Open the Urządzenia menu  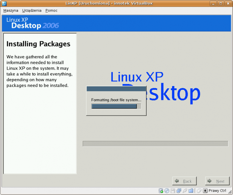click(x=32, y=11)
